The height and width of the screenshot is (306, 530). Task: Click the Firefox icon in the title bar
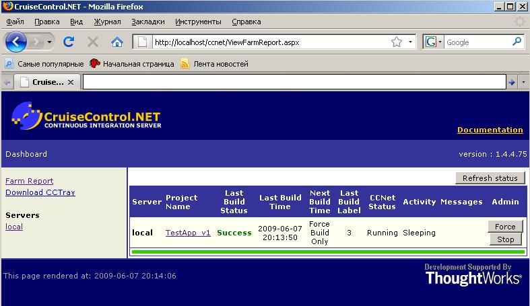[x=7, y=6]
